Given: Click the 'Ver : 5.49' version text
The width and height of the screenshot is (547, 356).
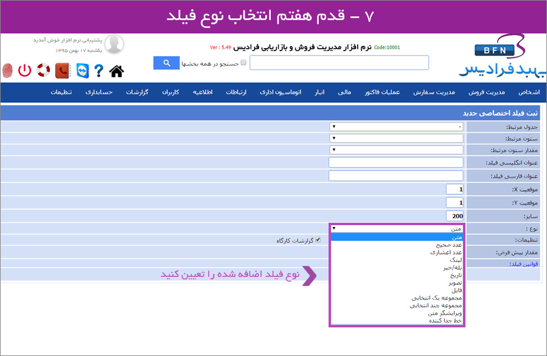Looking at the screenshot, I should pyautogui.click(x=220, y=47).
